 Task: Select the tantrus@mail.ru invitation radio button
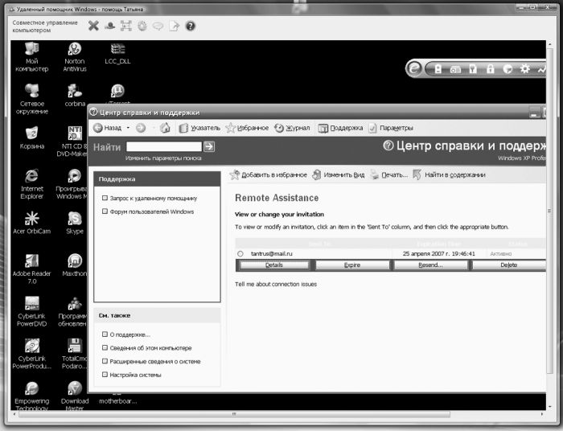tap(240, 253)
